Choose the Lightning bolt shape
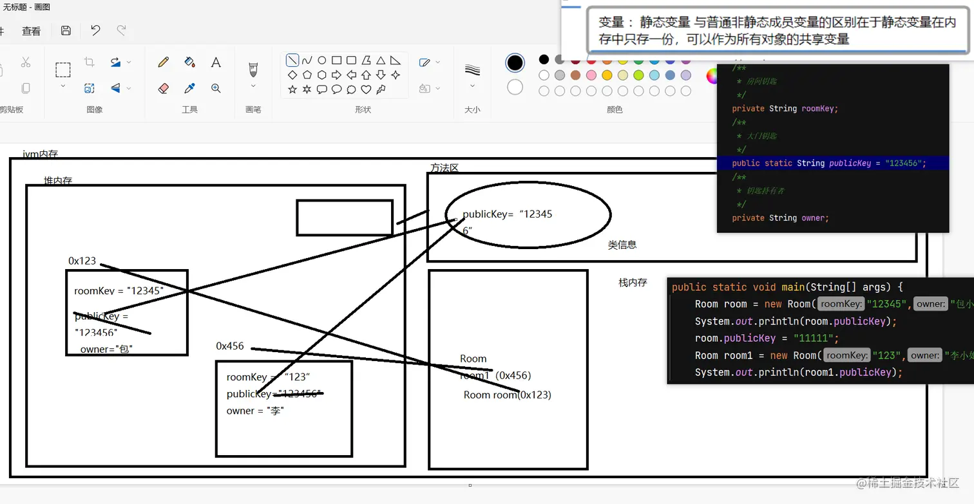The image size is (974, 504). 381,89
